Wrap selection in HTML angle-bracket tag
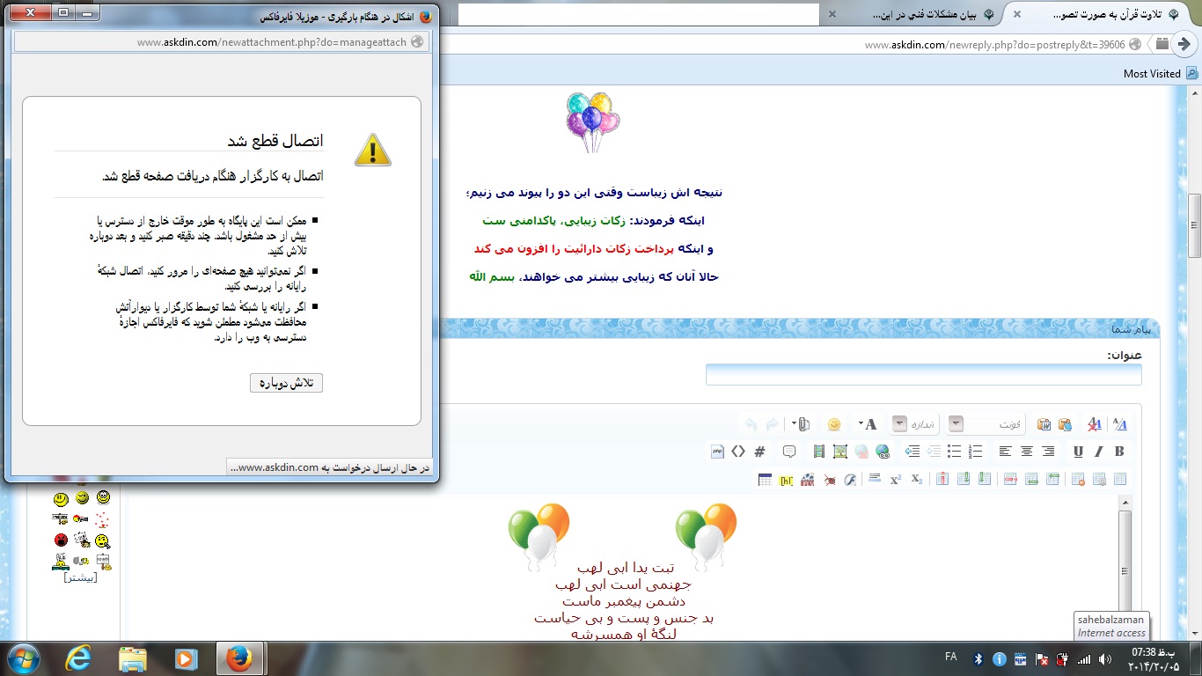 tap(738, 452)
